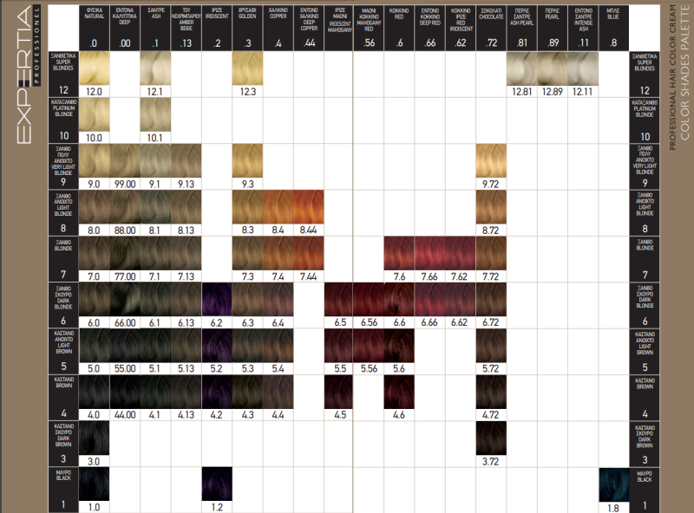Select the 6.5 iridescent mahogany swatch
The width and height of the screenshot is (694, 513).
tap(338, 300)
